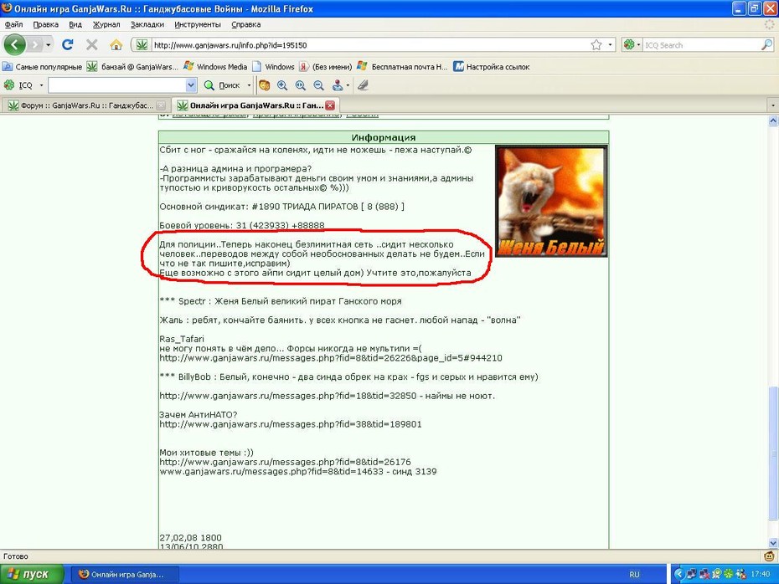Viewport: 779px width, 584px height.
Task: Click the ICQ toolbar joystick icon
Action: pos(338,85)
